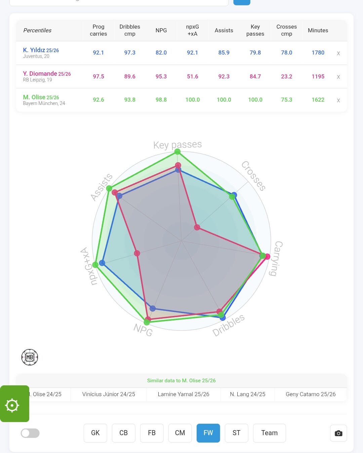363x453 pixels.
Task: Remove K. Yıldız row with X
Action: click(x=338, y=53)
